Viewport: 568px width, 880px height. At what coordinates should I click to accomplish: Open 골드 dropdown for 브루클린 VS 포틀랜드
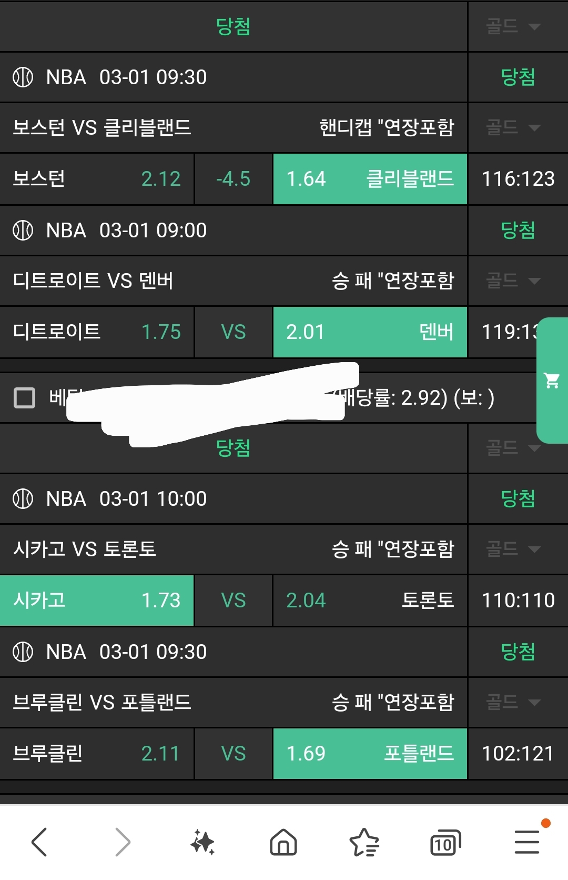(x=513, y=702)
